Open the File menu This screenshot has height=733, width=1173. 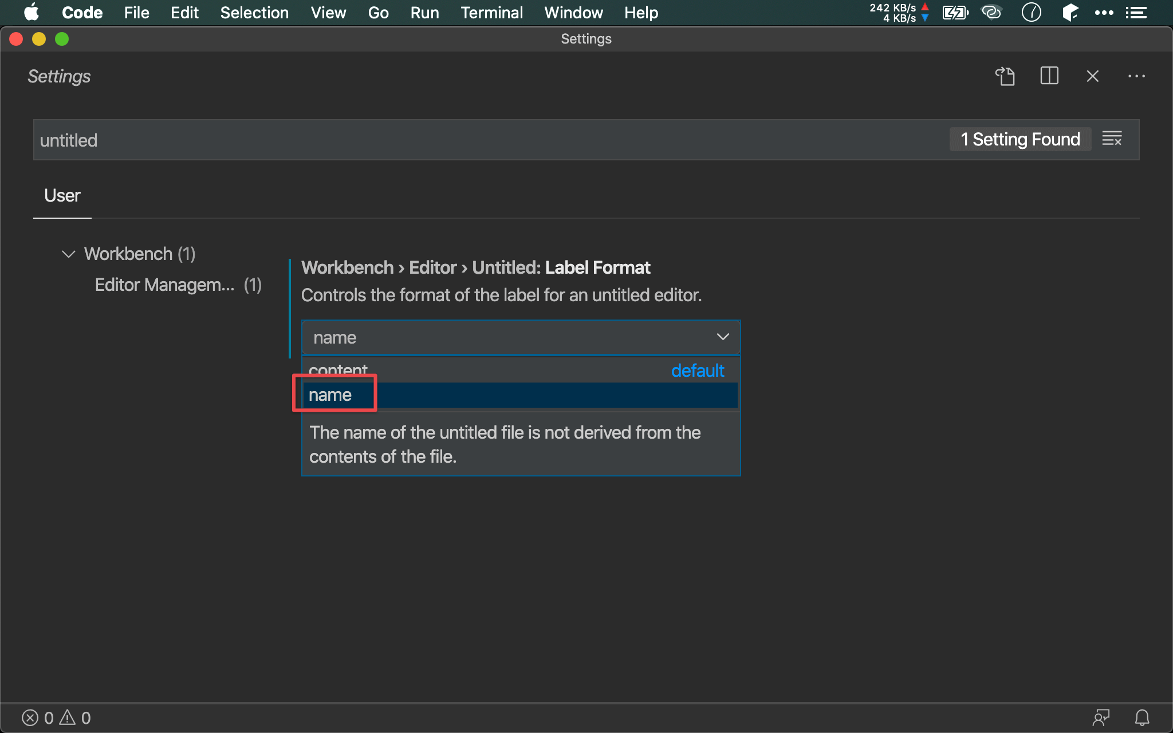137,13
